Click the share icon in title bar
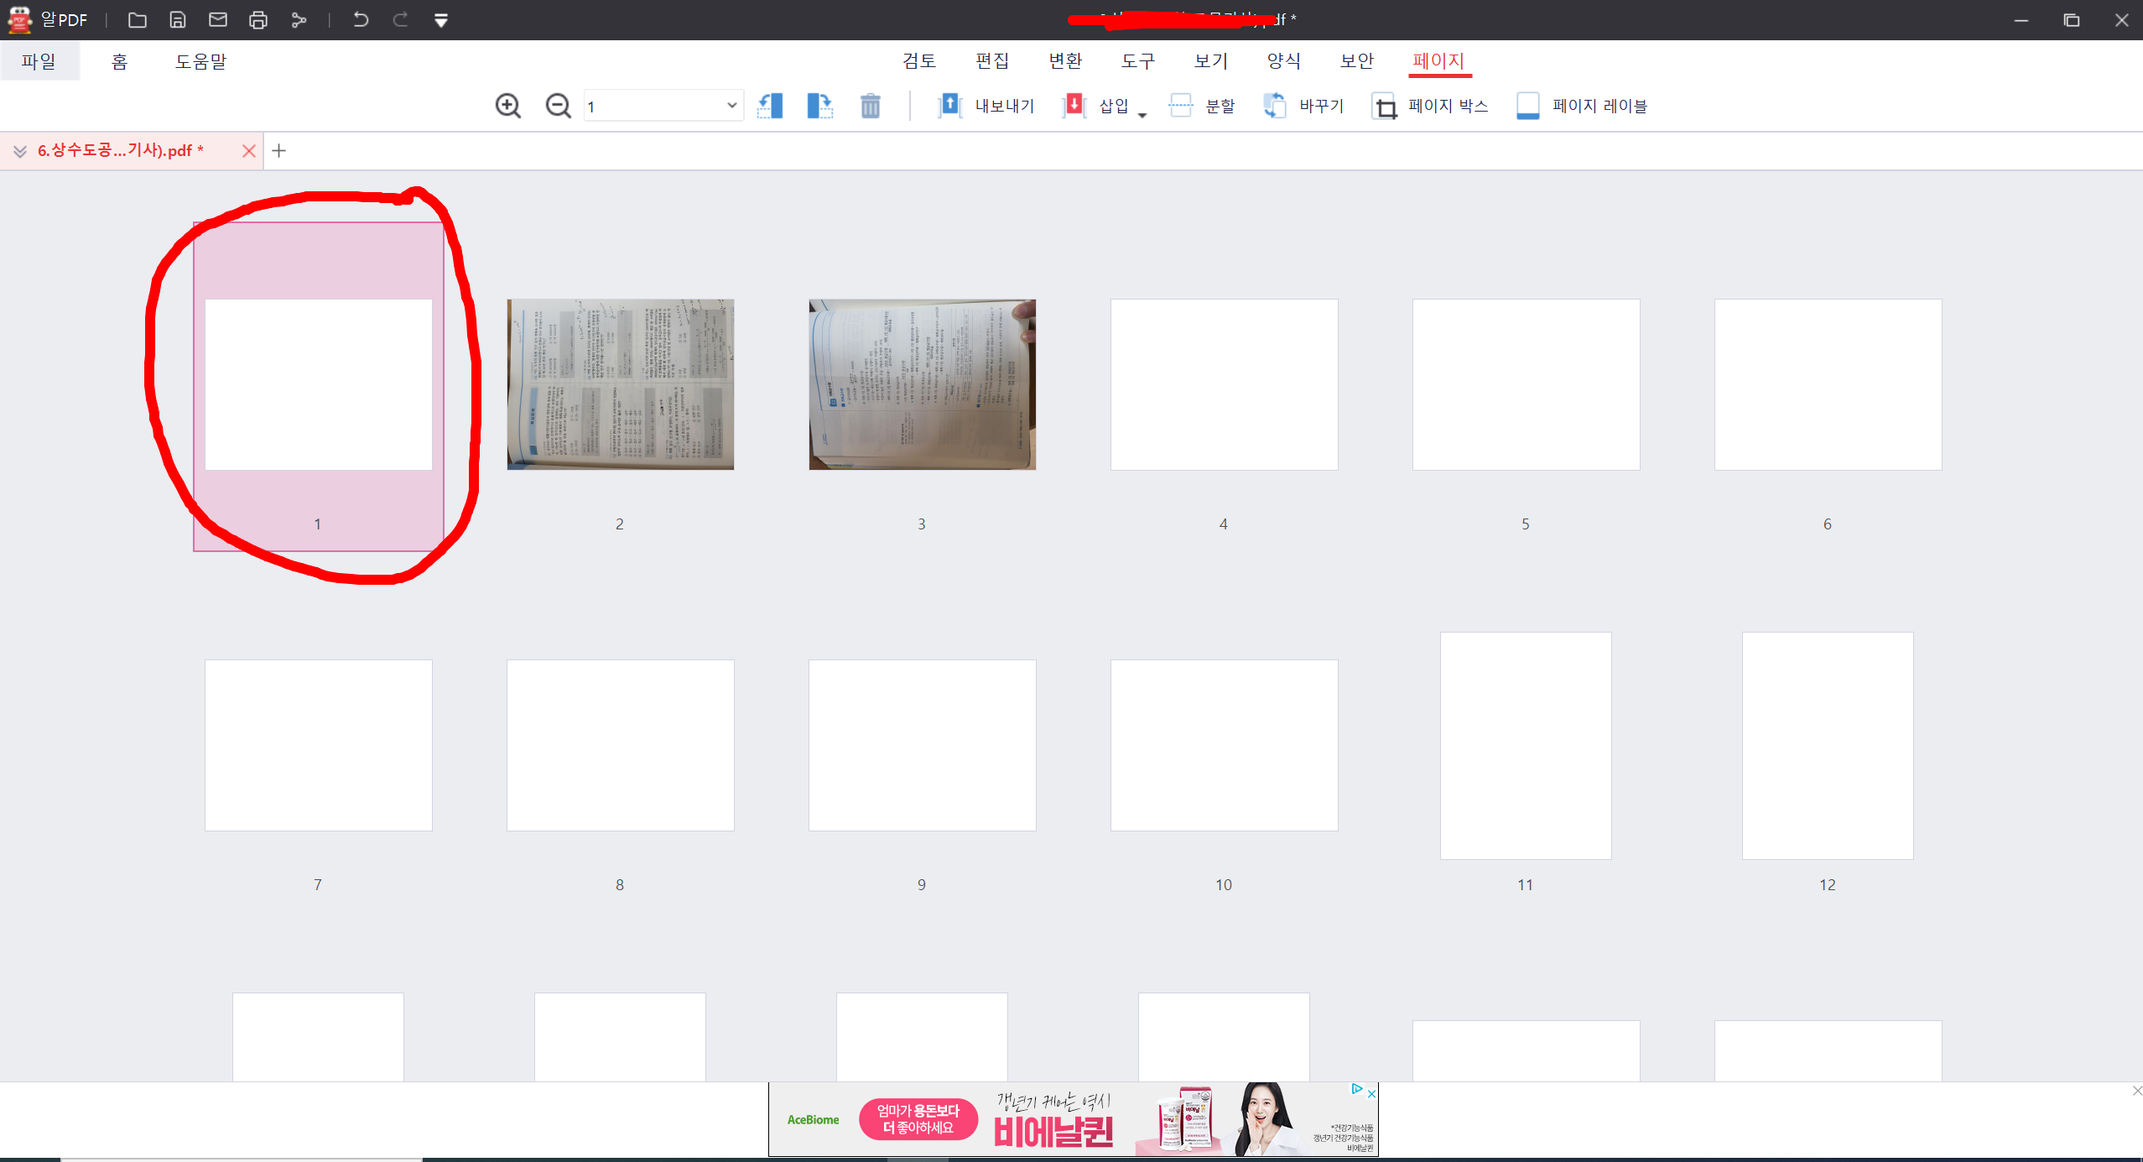Viewport: 2143px width, 1162px height. coord(299,19)
